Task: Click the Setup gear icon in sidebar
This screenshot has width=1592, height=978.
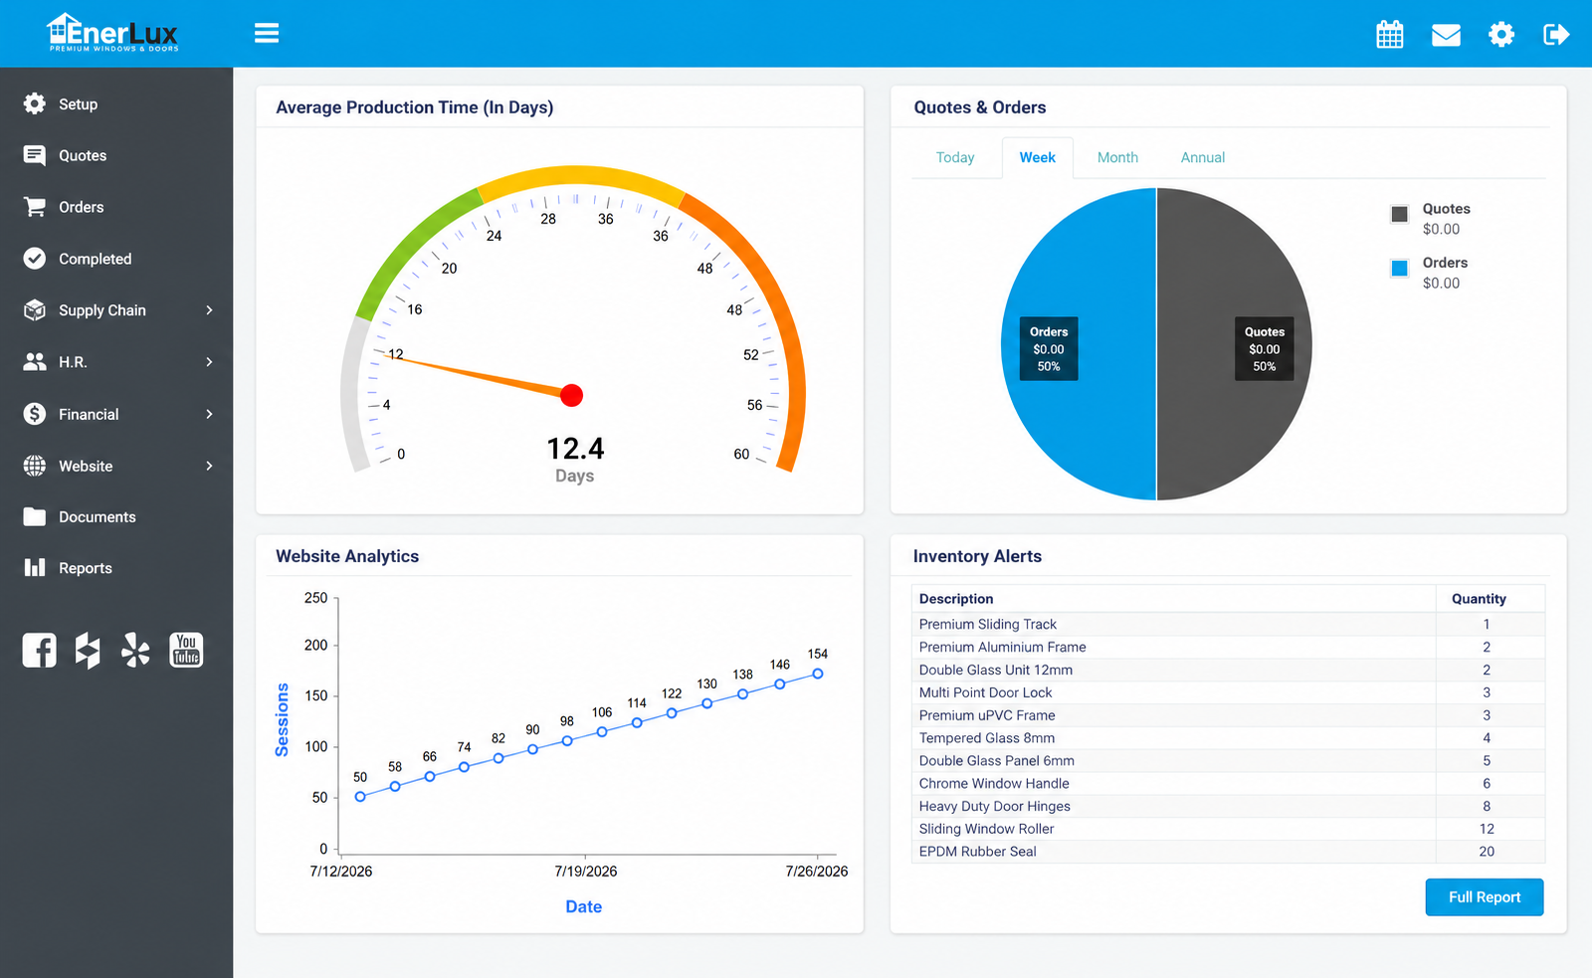Action: 35,103
